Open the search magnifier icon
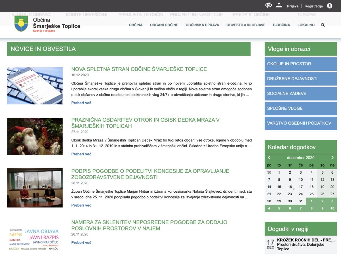Viewport: 341px width, 254px height. click(323, 25)
